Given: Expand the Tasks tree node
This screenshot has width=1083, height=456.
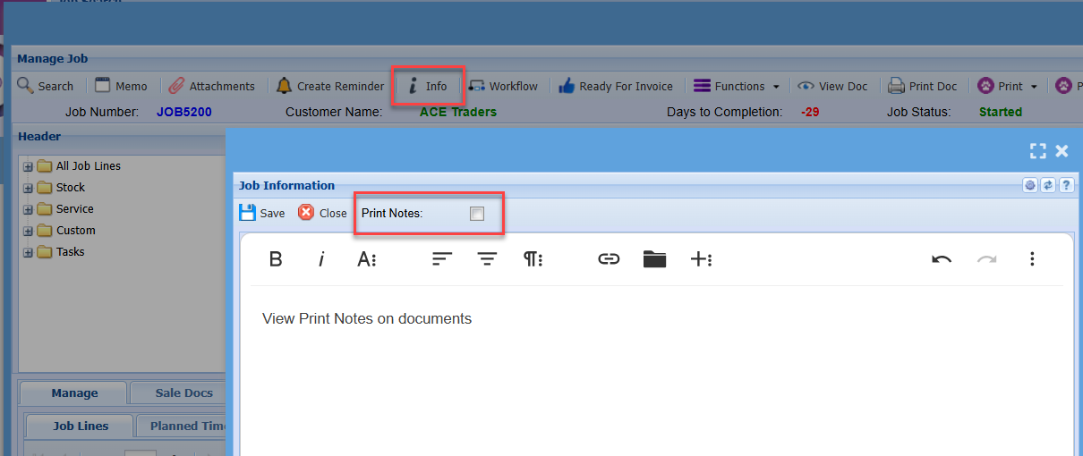Looking at the screenshot, I should click(x=28, y=251).
